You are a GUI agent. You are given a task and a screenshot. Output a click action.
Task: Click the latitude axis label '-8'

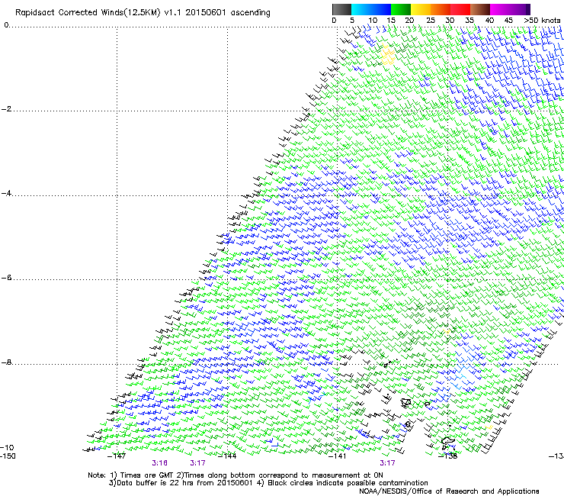pos(6,362)
